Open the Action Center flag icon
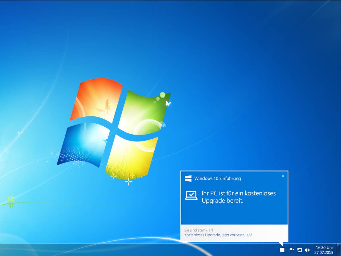Viewport: 341px width, 256px height. coord(292,250)
